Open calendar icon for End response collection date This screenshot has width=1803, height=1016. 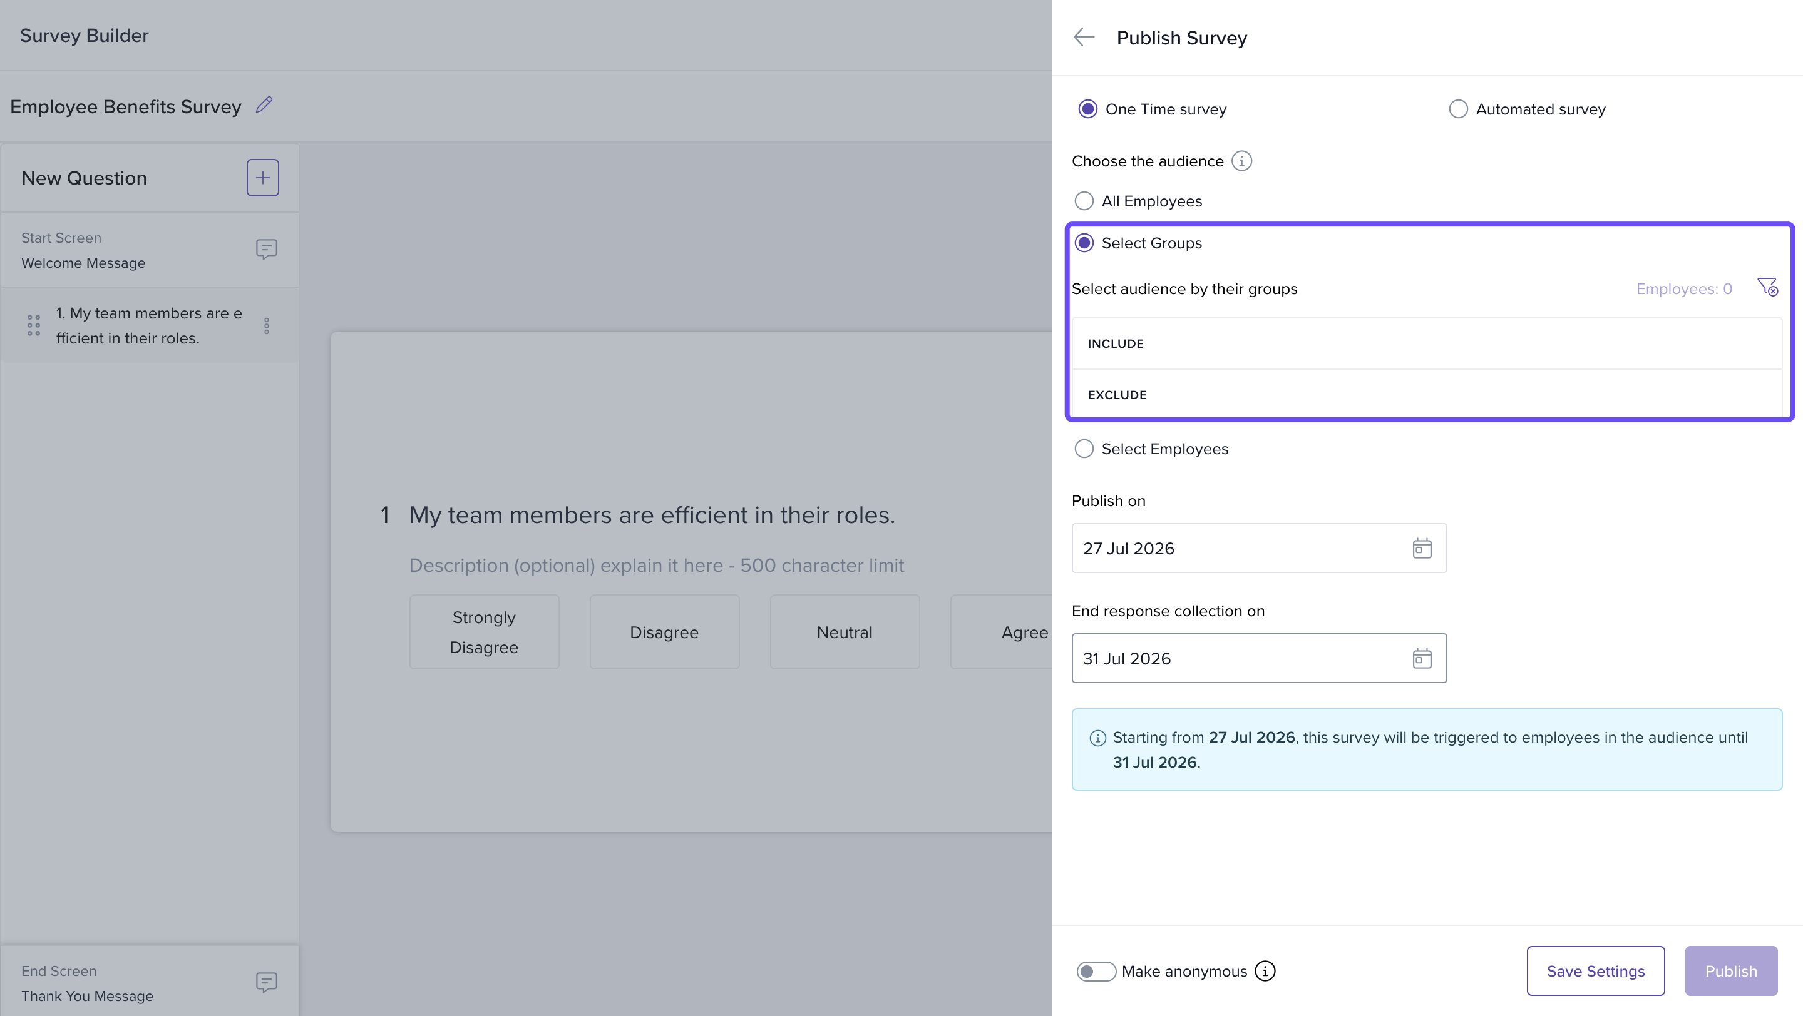tap(1422, 658)
